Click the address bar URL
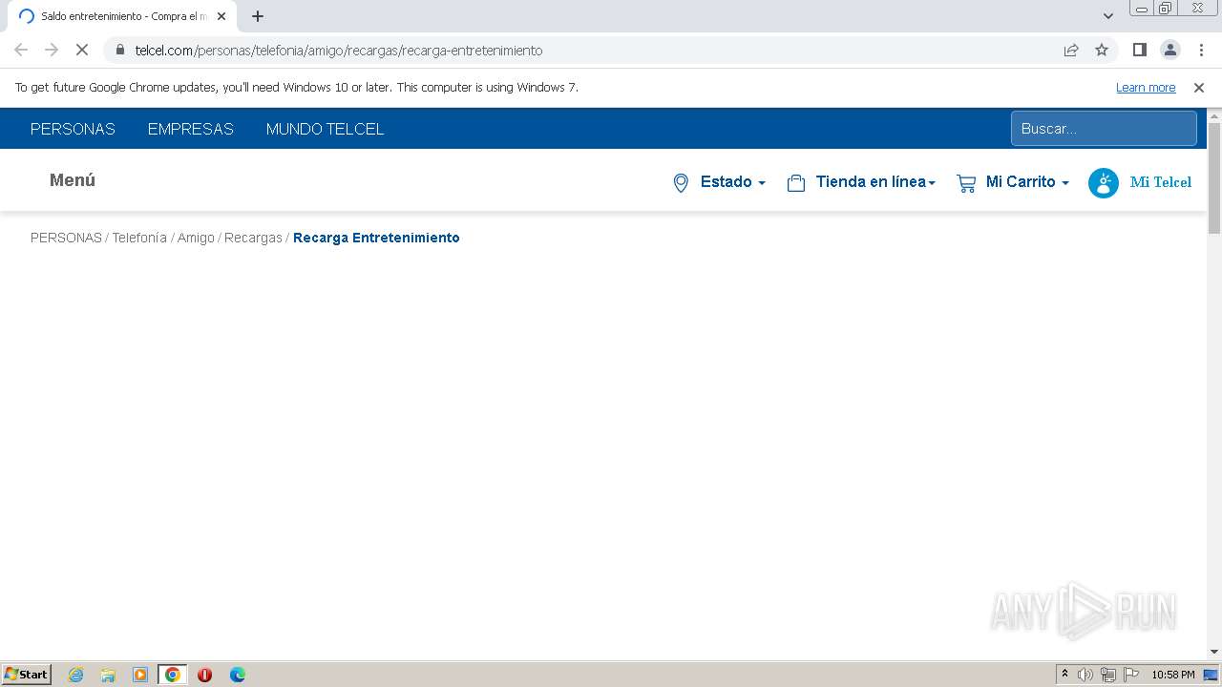Image resolution: width=1222 pixels, height=687 pixels. point(339,51)
